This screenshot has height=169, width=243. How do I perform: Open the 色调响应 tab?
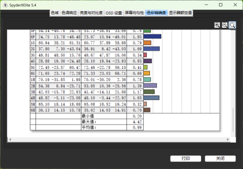point(69,13)
